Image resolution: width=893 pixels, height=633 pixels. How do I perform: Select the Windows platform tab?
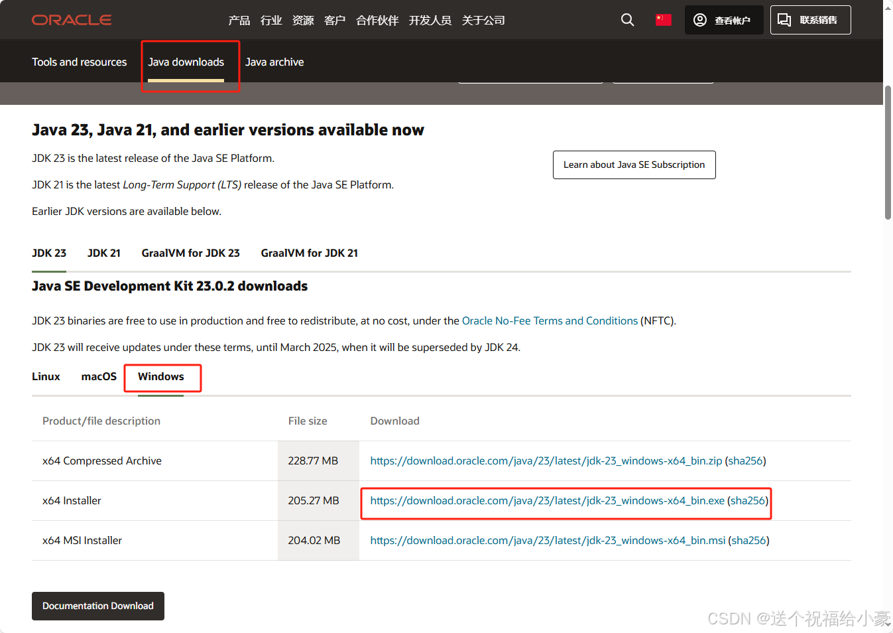pos(161,376)
